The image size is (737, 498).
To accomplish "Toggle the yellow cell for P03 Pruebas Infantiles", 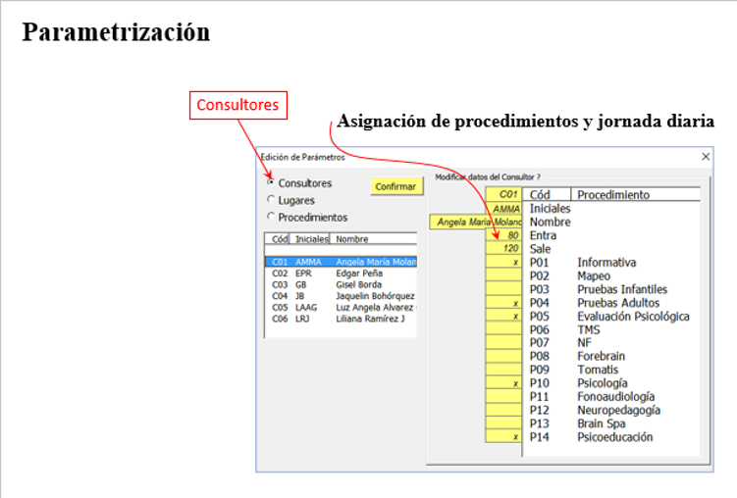I will [503, 288].
